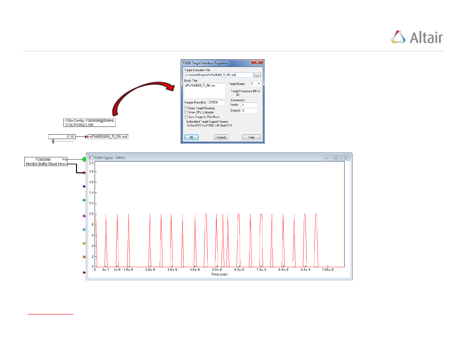Viewport: 462px width, 346px height.
Task: Click the magenta plot input connector
Action: pyautogui.click(x=84, y=216)
